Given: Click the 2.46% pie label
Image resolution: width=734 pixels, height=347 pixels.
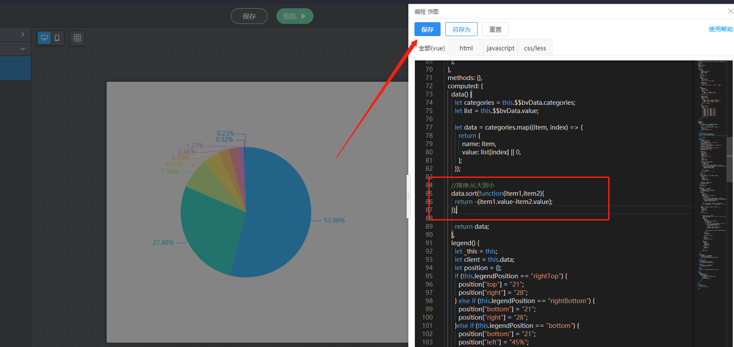Looking at the screenshot, I should 186,152.
